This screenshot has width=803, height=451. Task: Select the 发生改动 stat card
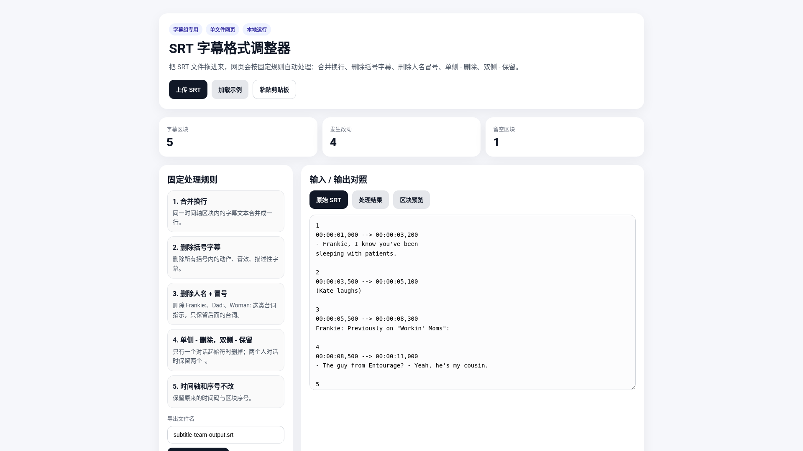[x=401, y=137]
